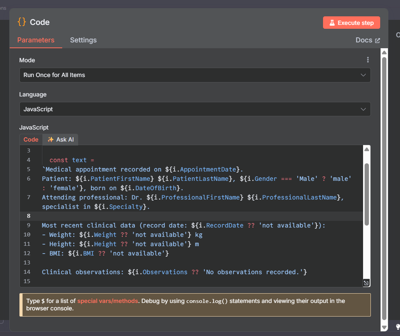400x336 pixels.
Task: Switch to the Settings tab
Action: (x=83, y=40)
